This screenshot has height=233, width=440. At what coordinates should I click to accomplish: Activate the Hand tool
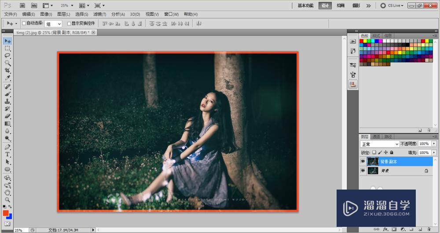[x=7, y=193]
